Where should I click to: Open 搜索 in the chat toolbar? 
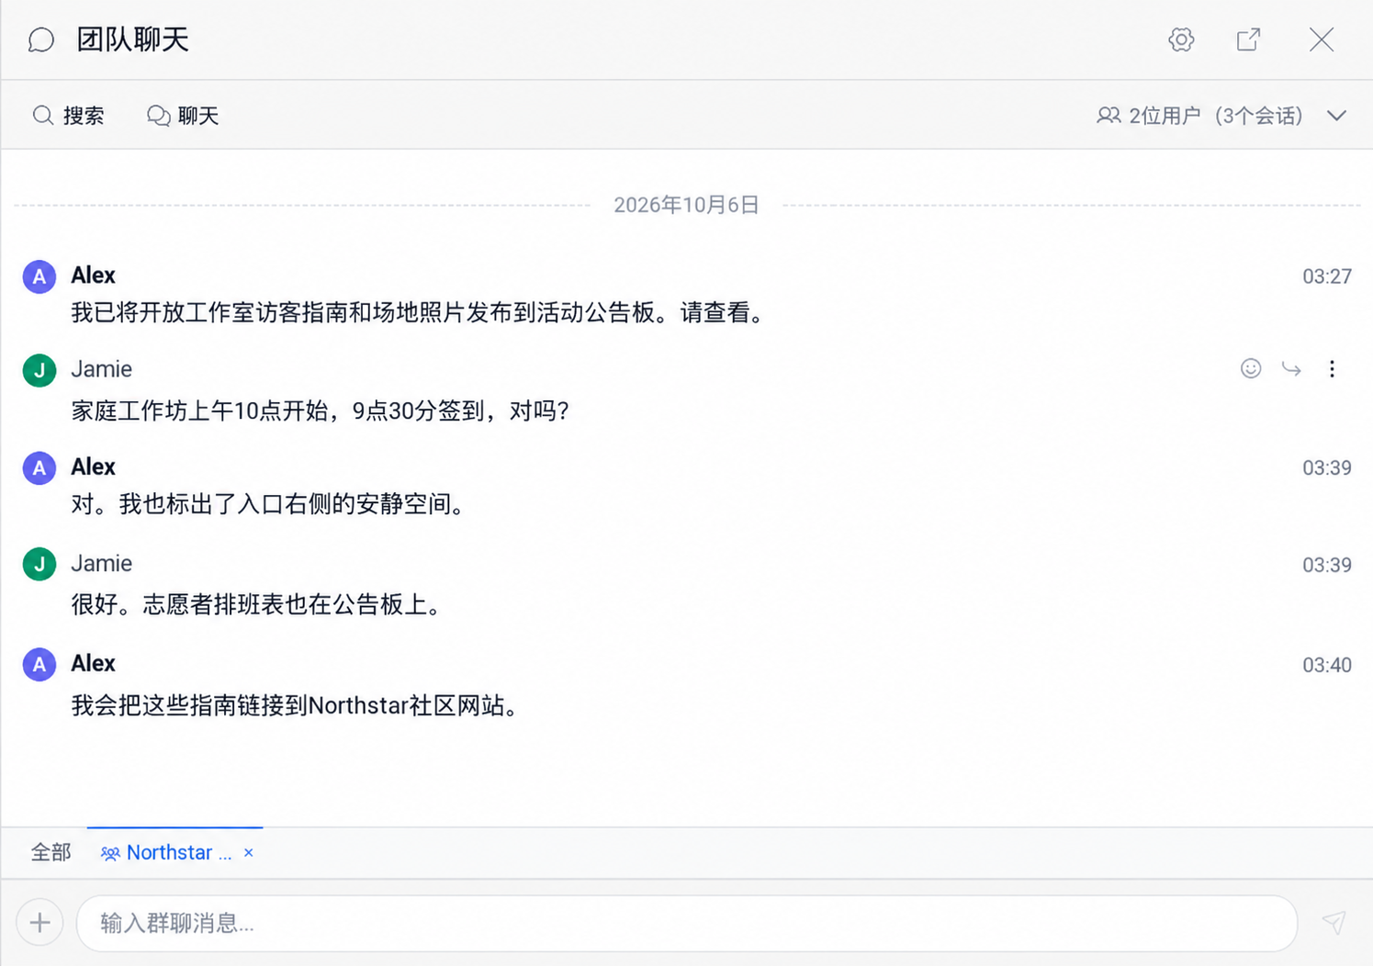(x=69, y=116)
